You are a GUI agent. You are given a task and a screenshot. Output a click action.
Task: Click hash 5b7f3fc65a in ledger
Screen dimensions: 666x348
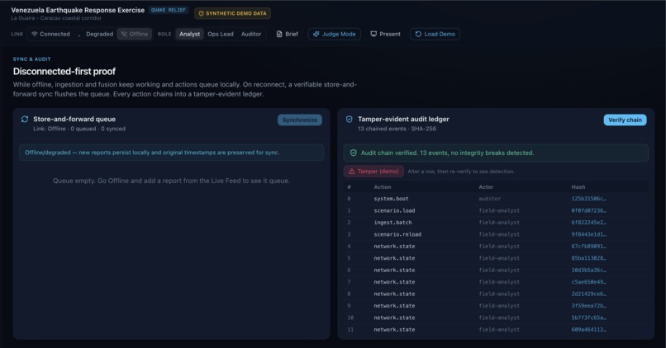point(588,317)
